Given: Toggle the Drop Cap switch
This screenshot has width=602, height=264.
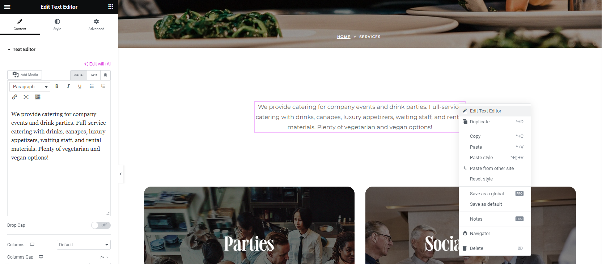Looking at the screenshot, I should [x=101, y=225].
